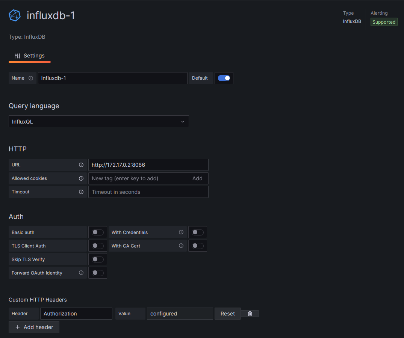Click the InfluxDB logo icon
The width and height of the screenshot is (404, 338).
[x=15, y=15]
